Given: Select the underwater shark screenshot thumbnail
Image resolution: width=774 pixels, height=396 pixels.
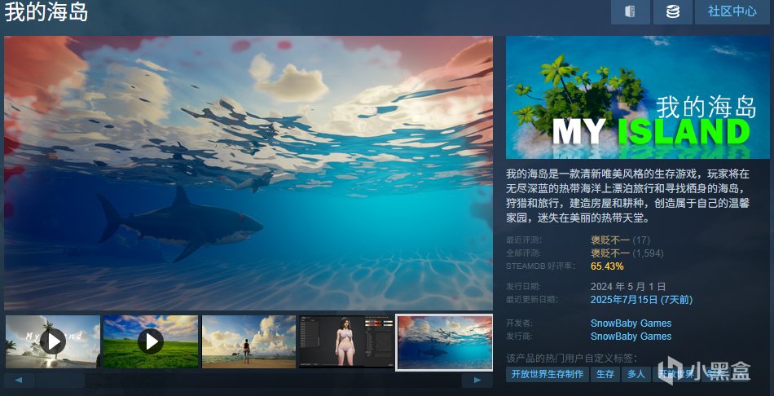Looking at the screenshot, I should (x=445, y=341).
